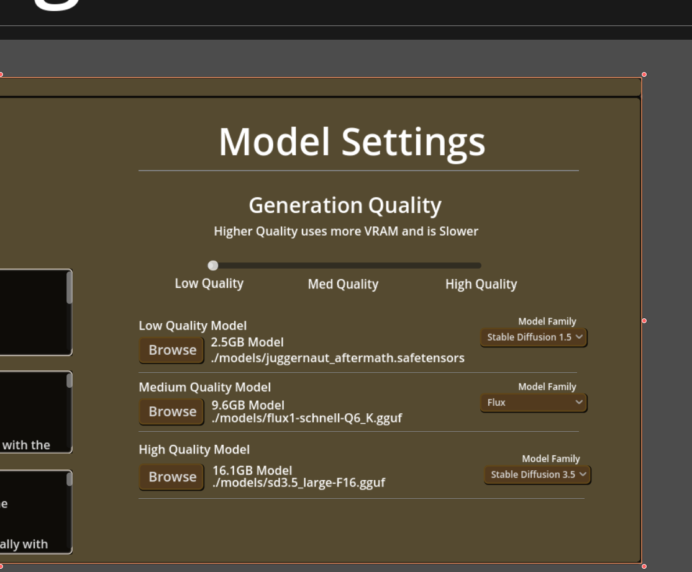Viewport: 692px width, 572px height.
Task: Click the juggernaut_aftermath.safetensors file path
Action: click(337, 358)
